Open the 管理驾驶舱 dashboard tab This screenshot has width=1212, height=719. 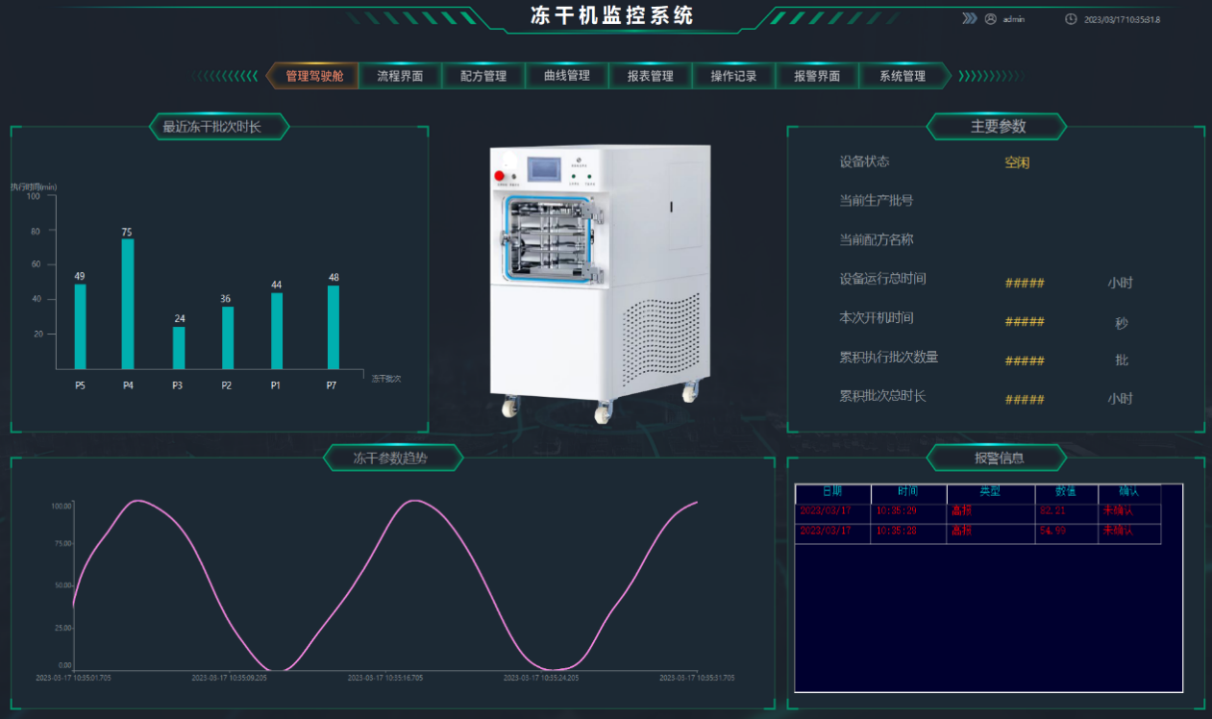pyautogui.click(x=313, y=76)
